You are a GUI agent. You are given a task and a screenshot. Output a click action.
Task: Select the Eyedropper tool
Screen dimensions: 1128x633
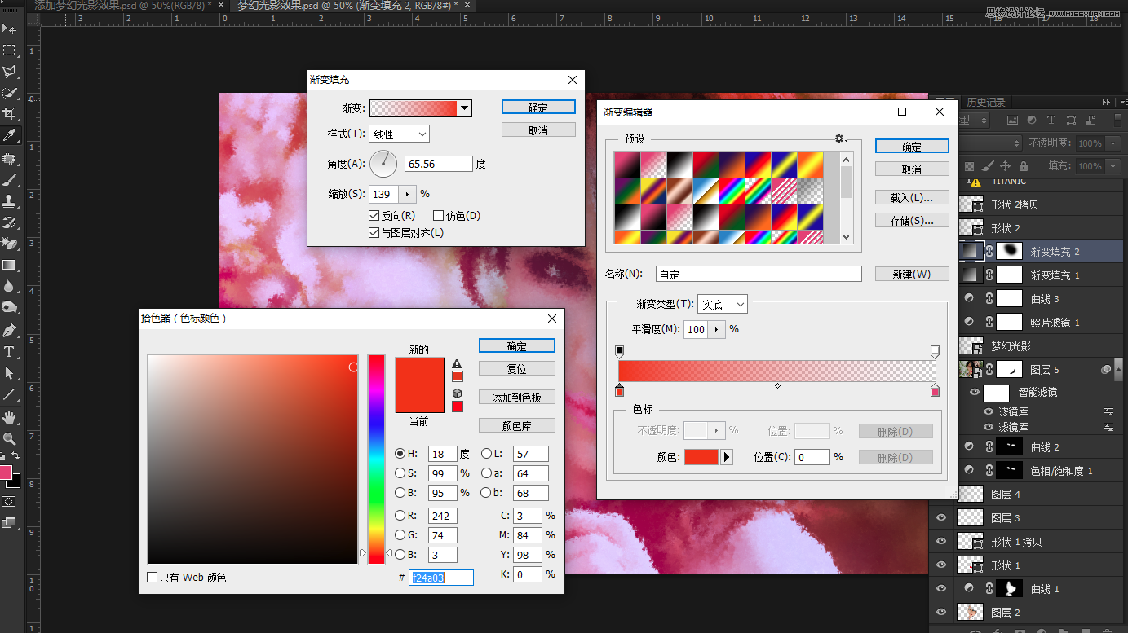(9, 135)
